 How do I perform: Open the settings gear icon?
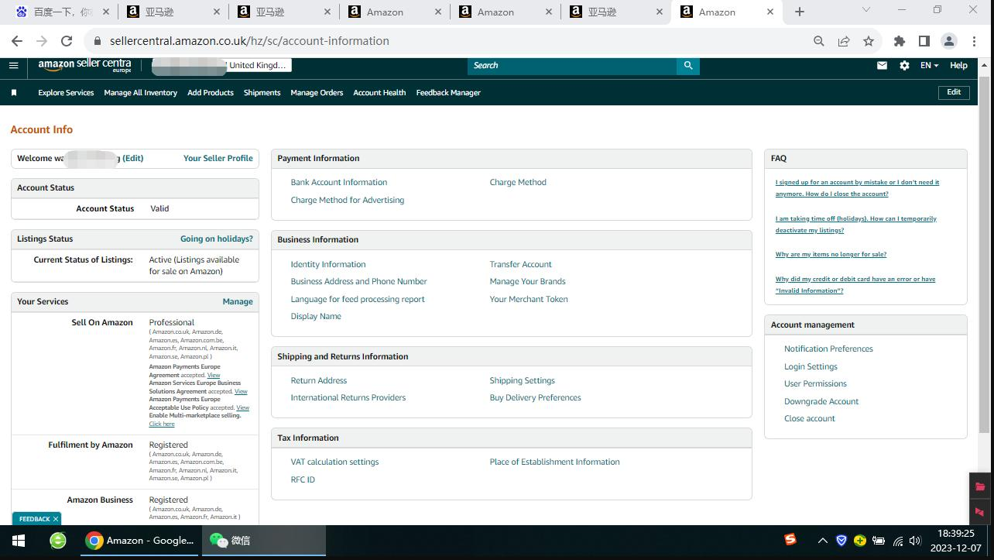click(904, 66)
